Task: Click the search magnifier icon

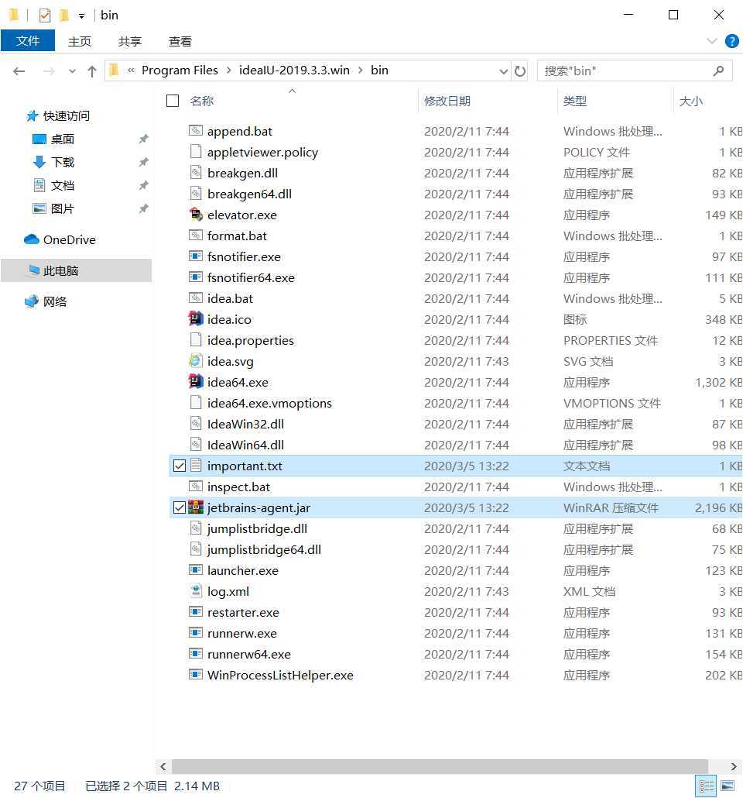Action: (718, 71)
